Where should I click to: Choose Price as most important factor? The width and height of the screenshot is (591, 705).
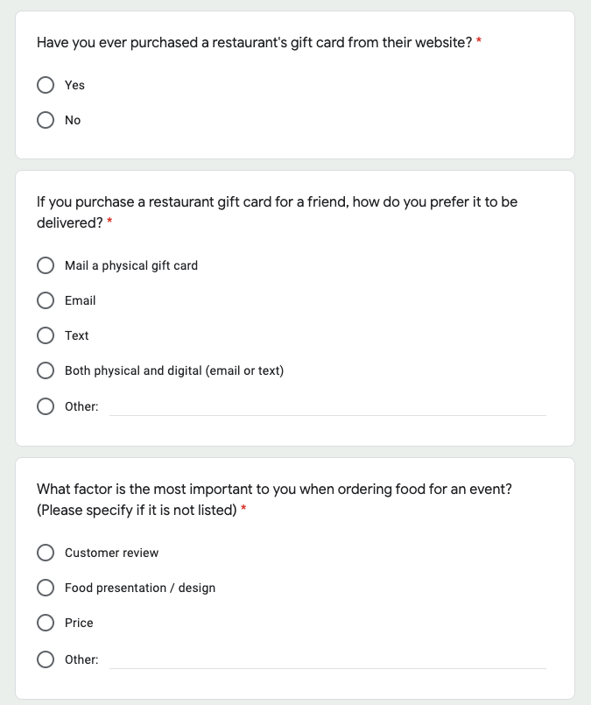(x=46, y=623)
